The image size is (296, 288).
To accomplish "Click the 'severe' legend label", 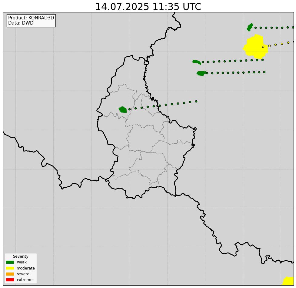I will (x=23, y=274).
